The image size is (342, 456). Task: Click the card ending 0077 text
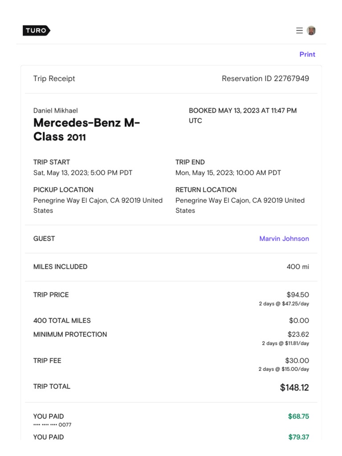(x=52, y=425)
